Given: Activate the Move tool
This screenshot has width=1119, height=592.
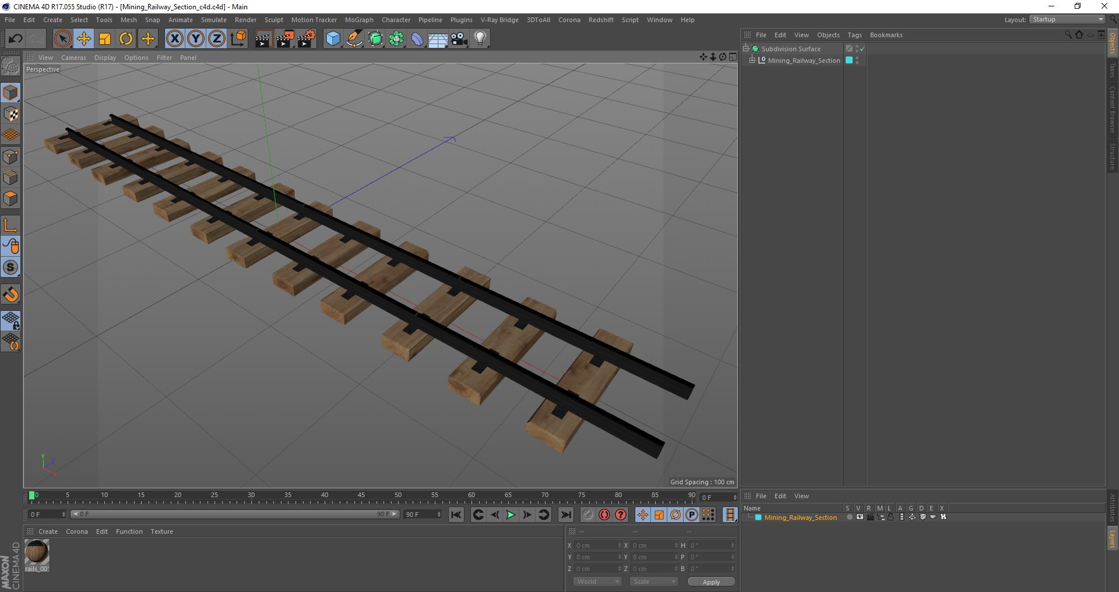Looking at the screenshot, I should [84, 39].
